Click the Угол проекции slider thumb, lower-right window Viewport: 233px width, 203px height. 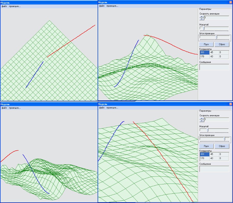click(x=225, y=139)
